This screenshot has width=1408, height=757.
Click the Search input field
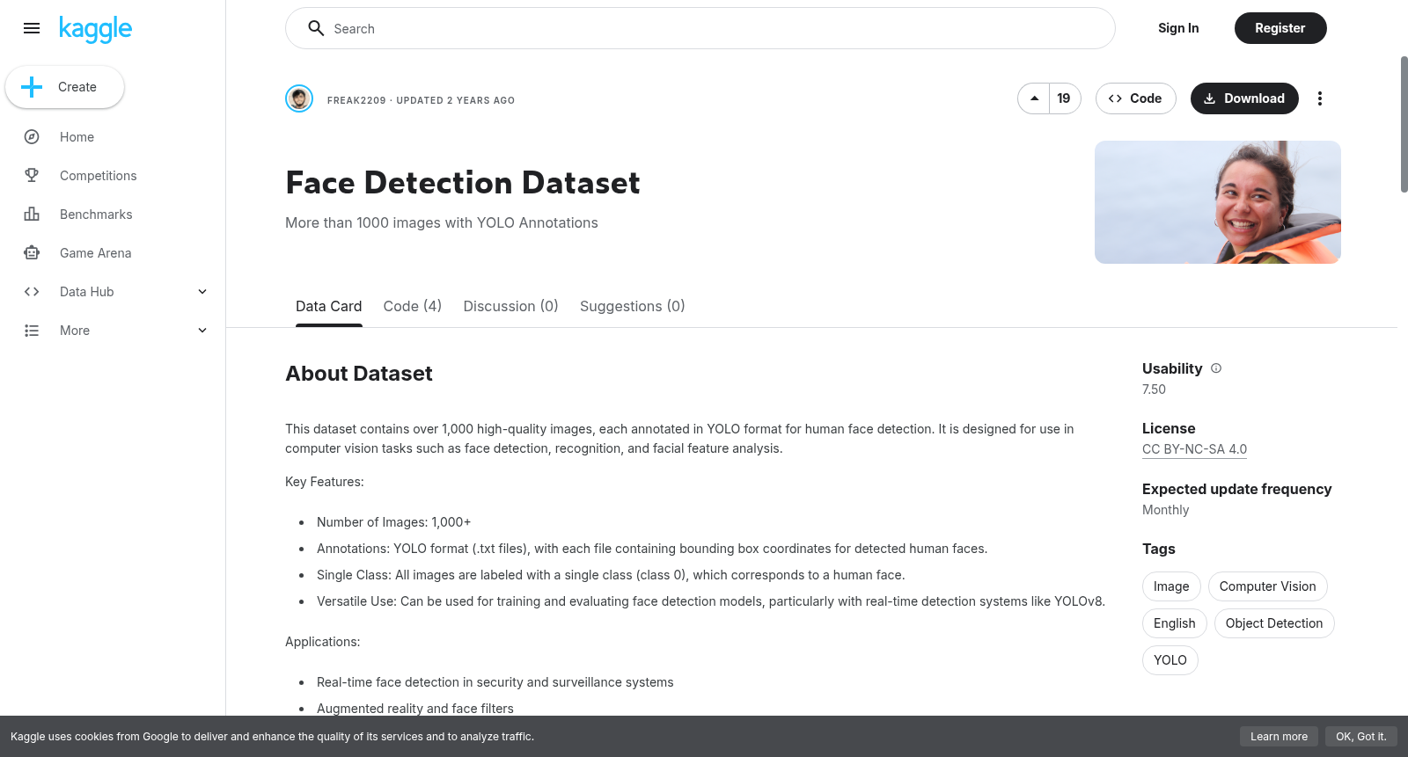click(700, 28)
